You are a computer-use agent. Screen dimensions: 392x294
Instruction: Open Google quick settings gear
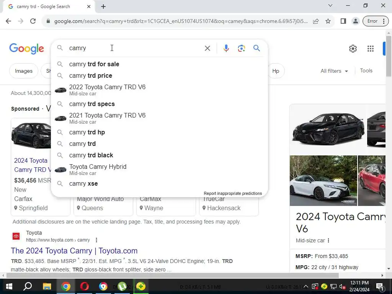(x=353, y=49)
